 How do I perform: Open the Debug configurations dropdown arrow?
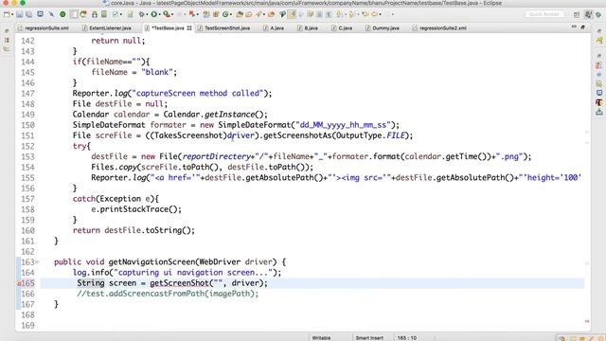pos(148,14)
